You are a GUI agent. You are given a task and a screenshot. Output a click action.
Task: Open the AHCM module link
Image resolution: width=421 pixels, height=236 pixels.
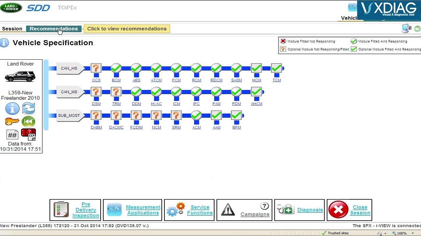[x=257, y=104]
